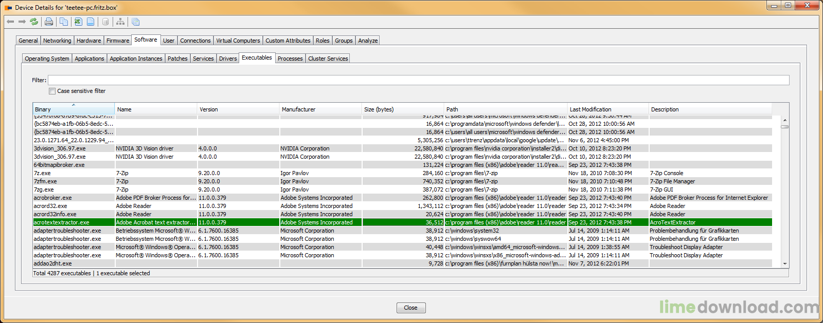
Task: Open the Patches subtab
Action: 177,59
